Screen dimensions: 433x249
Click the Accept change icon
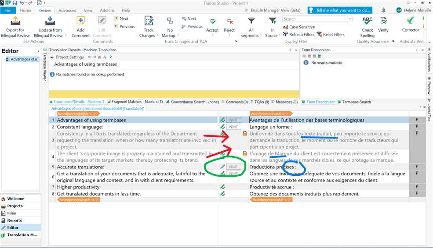point(213,21)
